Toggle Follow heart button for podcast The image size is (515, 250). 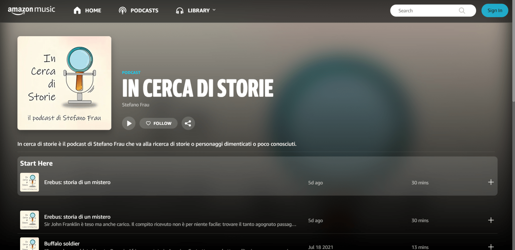pos(158,124)
